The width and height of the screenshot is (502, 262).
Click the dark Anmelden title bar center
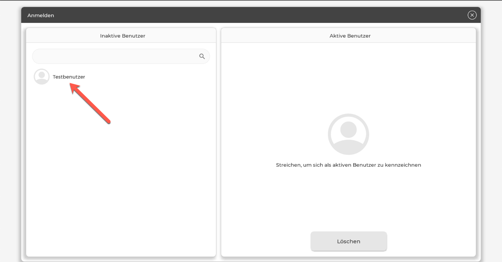point(251,15)
